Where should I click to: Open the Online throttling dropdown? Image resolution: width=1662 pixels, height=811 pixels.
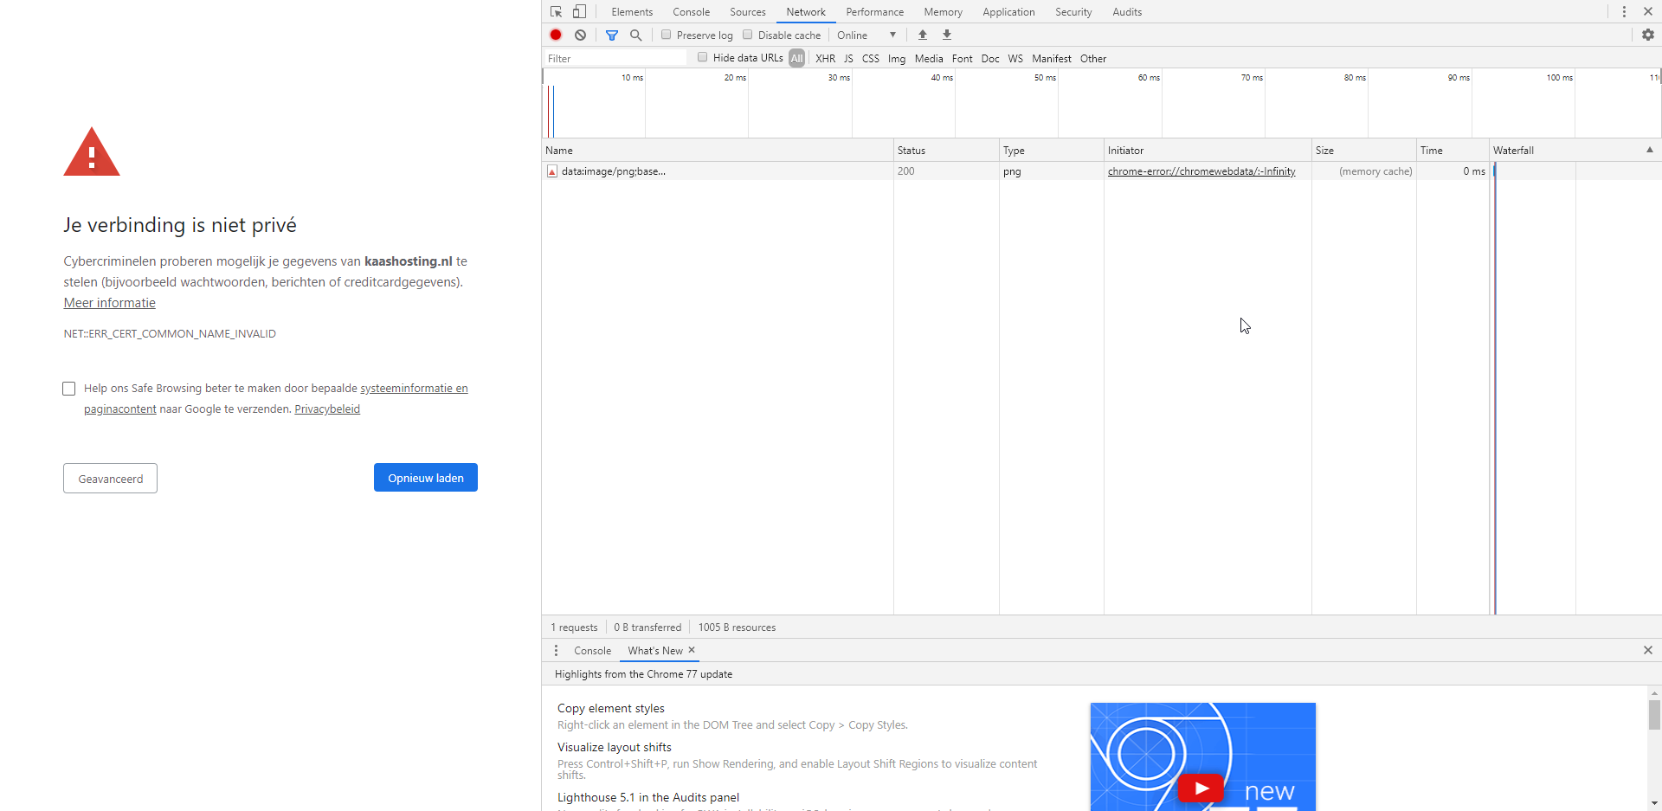866,35
